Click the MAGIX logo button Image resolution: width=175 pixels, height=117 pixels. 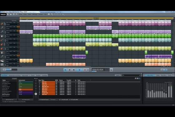pyautogui.click(x=3, y=14)
